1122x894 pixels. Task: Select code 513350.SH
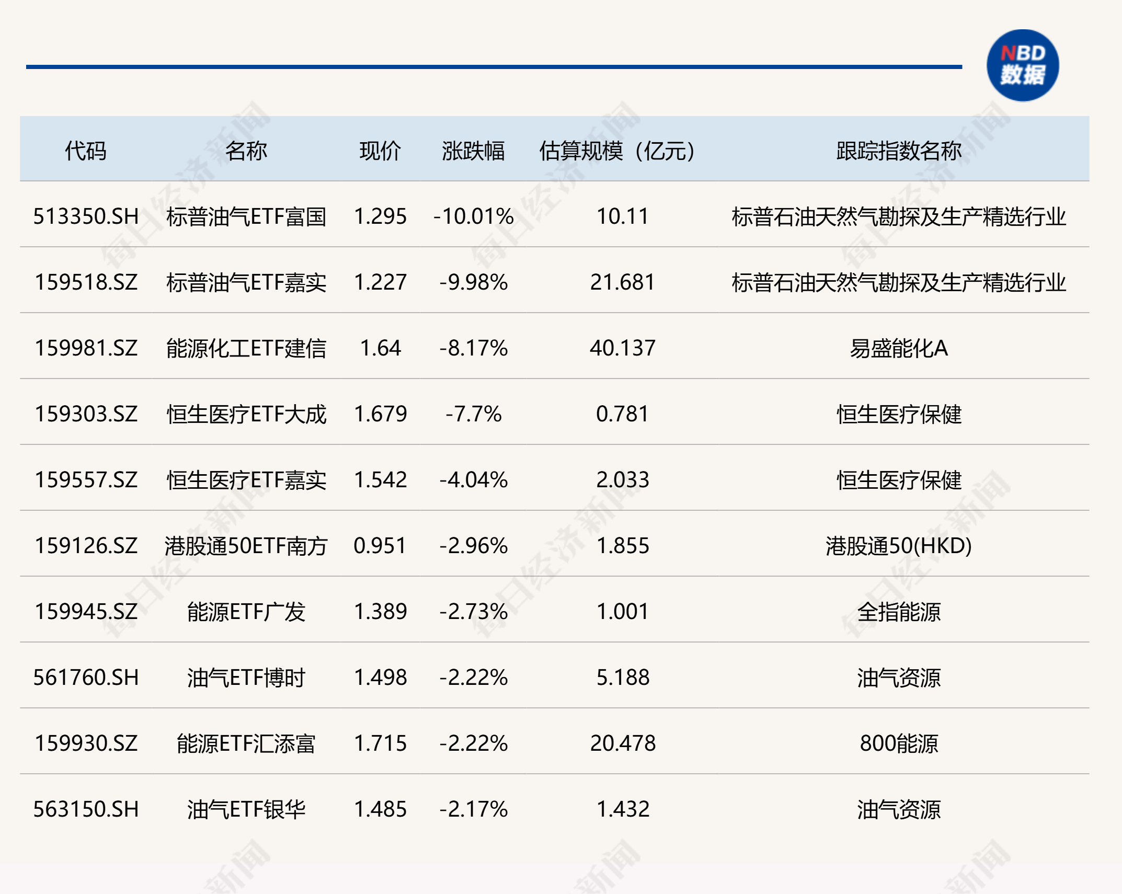[86, 216]
